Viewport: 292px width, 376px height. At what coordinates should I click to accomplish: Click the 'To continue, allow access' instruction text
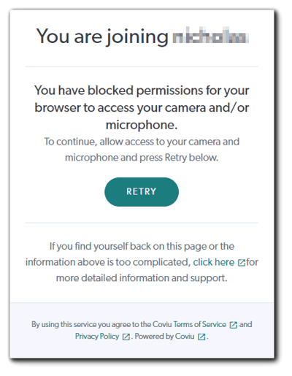pos(142,150)
